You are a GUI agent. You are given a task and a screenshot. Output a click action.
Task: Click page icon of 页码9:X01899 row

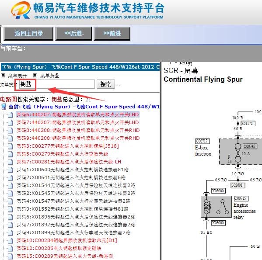tap(10, 232)
